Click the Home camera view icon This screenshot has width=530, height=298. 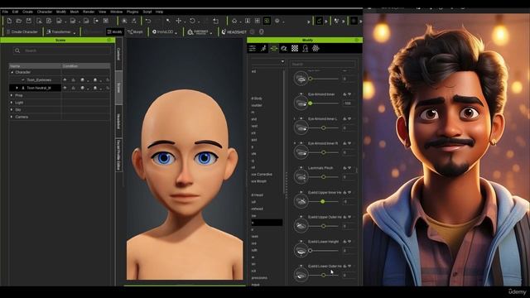pos(234,21)
